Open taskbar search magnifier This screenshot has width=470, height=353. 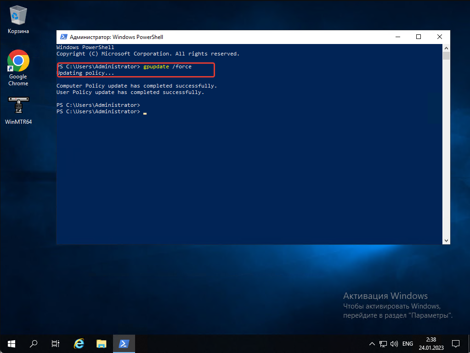[34, 343]
